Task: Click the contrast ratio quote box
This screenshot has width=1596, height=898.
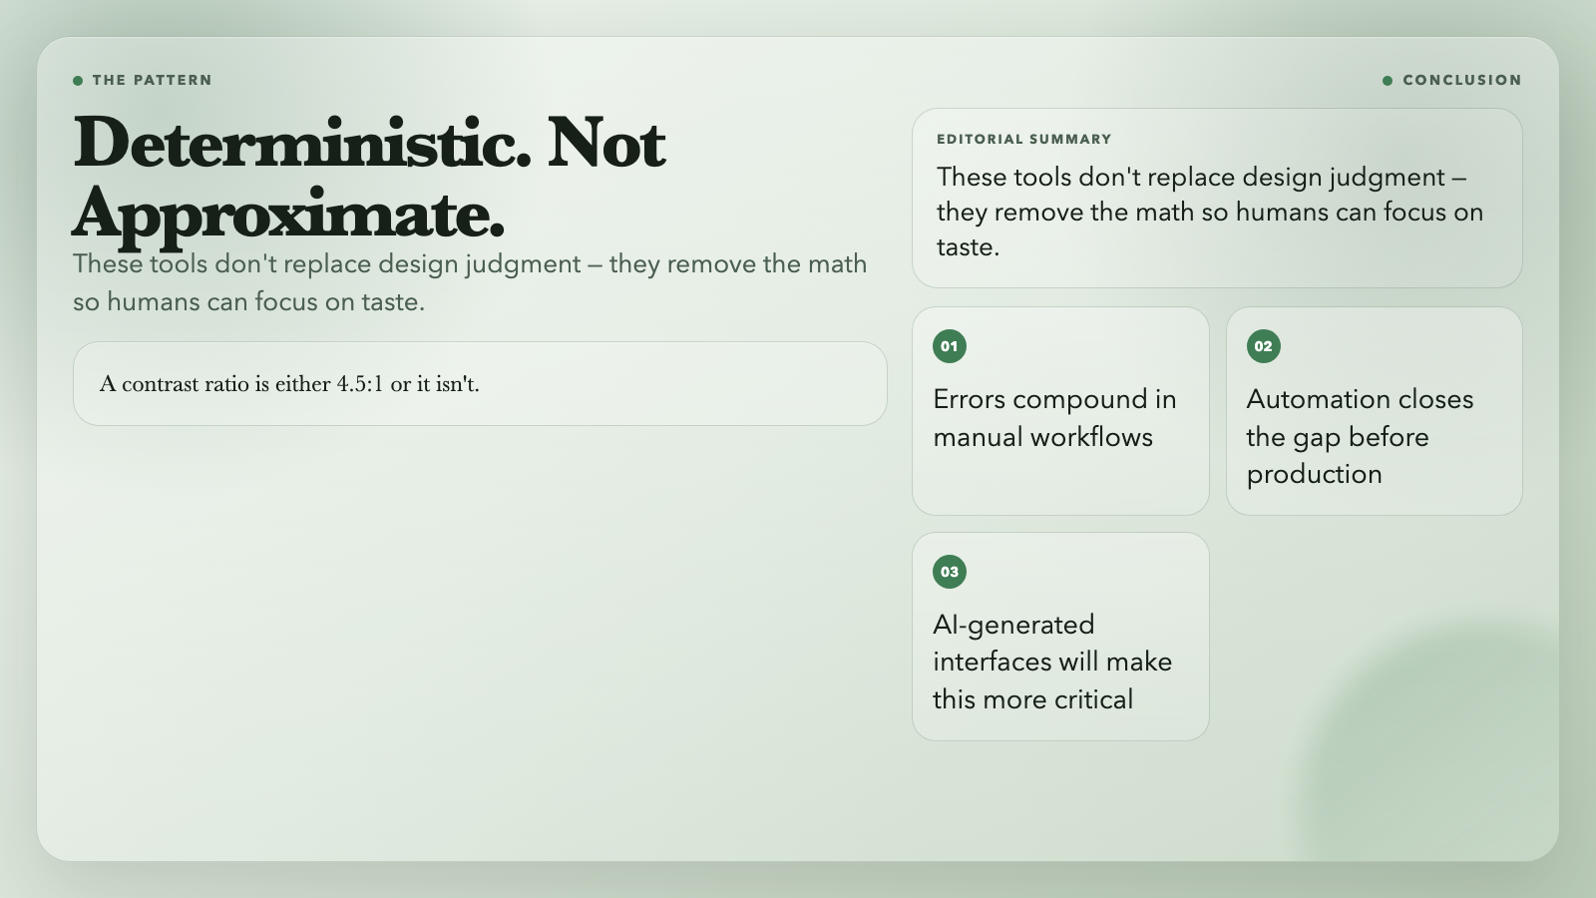Action: point(480,384)
